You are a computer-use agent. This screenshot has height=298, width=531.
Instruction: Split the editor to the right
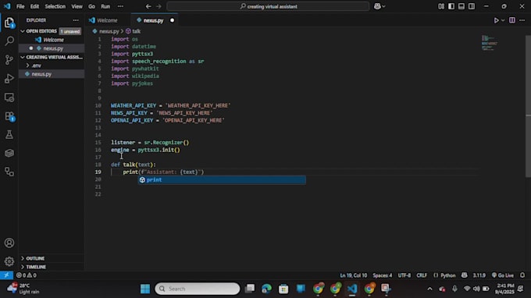[x=512, y=20]
